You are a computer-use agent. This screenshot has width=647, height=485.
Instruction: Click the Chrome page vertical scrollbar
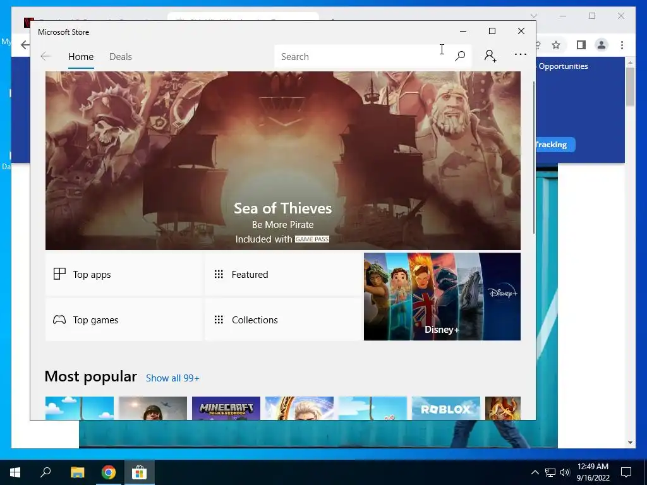(630, 87)
